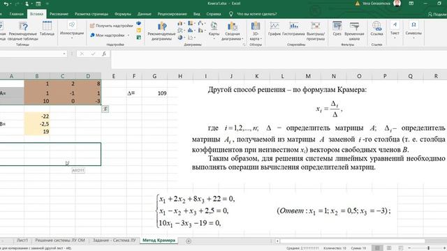Image resolution: width=447 pixels, height=251 pixels.
Task: Click the Paste Options smart tag icon
Action: point(105,109)
